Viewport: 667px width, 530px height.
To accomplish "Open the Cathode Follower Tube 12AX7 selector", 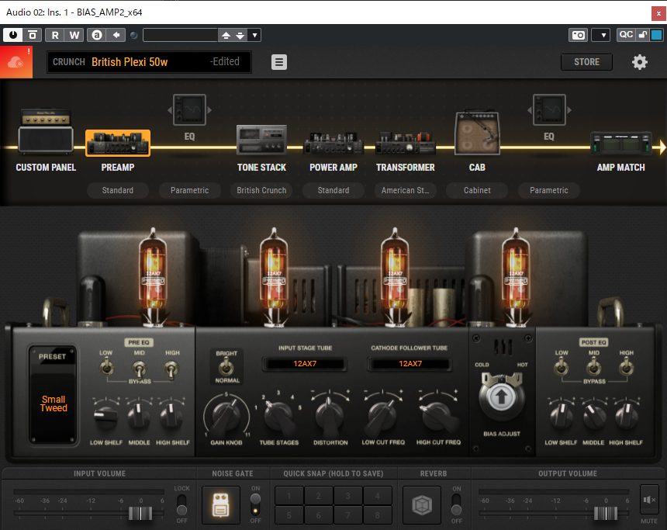I will 410,363.
